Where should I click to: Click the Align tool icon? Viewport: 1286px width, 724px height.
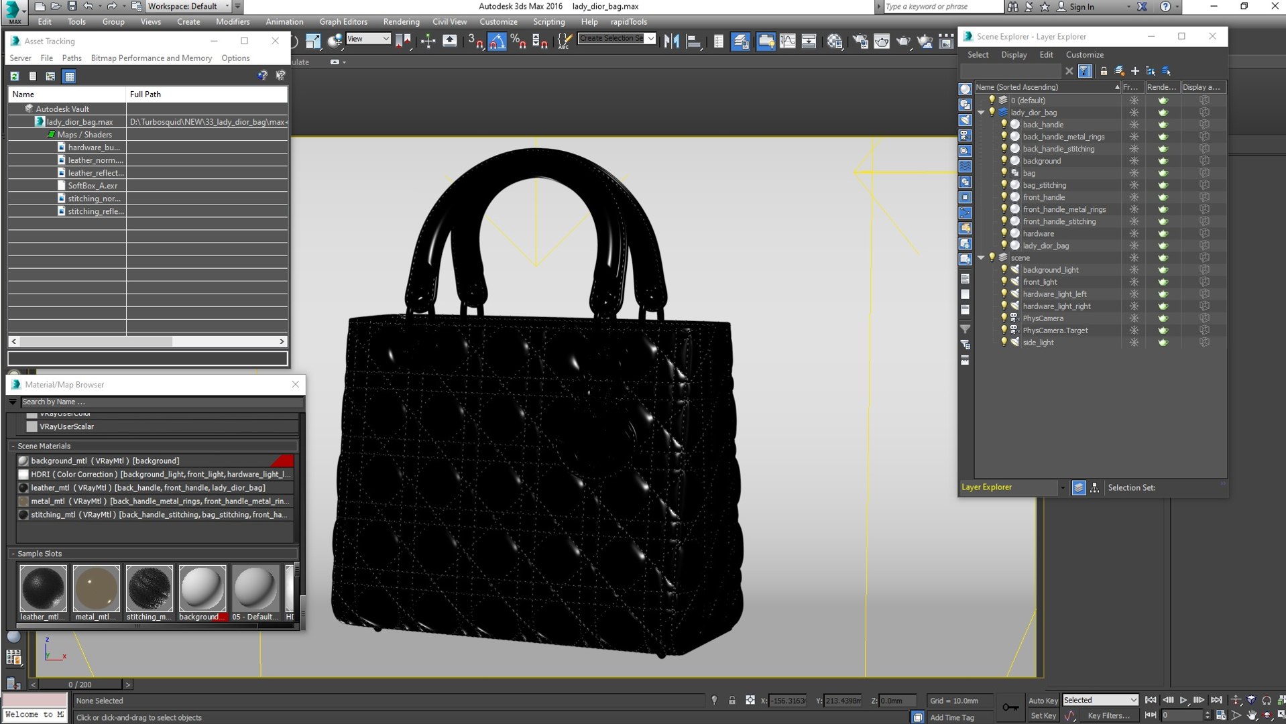pos(693,42)
